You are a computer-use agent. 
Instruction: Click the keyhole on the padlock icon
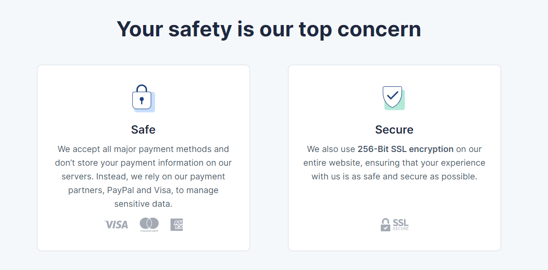click(142, 101)
